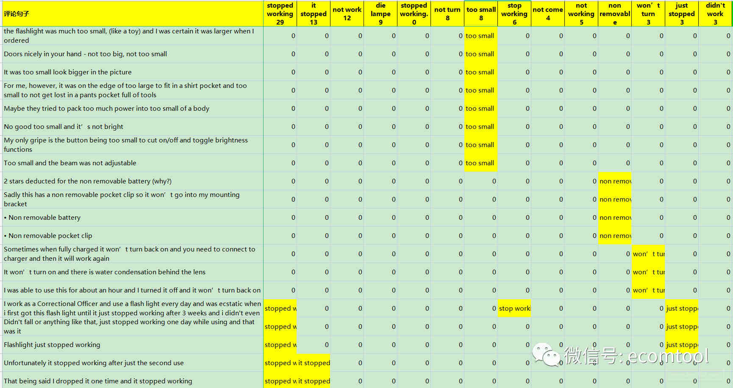
Task: Select 'stopped w' cell in Correctional Officer row
Action: click(280, 308)
